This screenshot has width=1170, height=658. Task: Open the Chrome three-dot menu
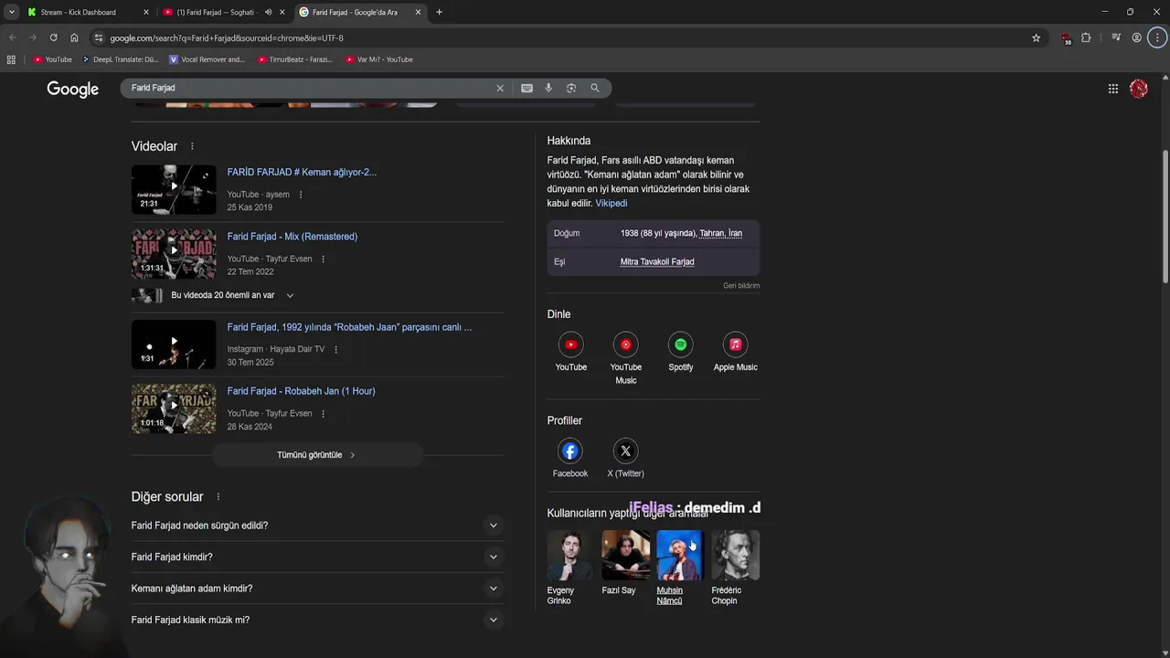click(x=1158, y=37)
